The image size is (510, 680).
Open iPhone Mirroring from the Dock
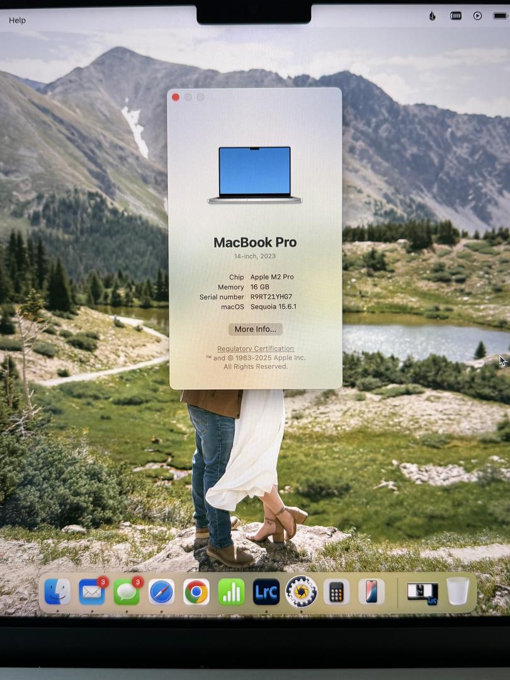(x=371, y=592)
